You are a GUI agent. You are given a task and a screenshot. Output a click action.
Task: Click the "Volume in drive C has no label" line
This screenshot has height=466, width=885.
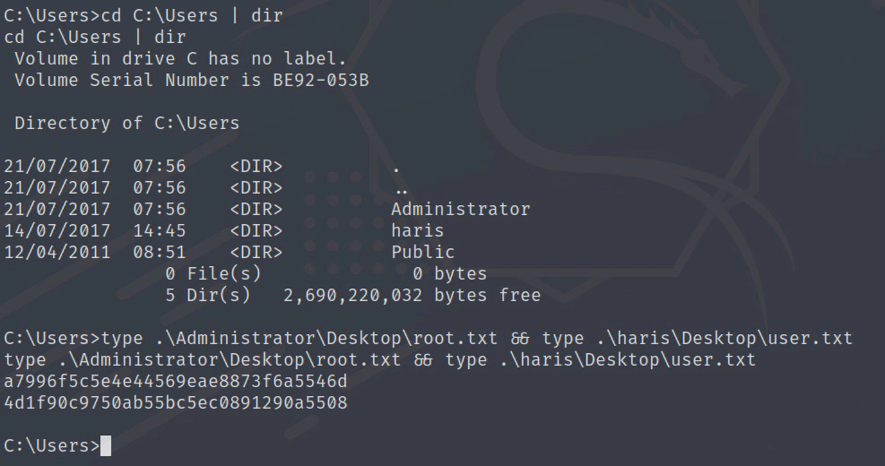click(180, 58)
